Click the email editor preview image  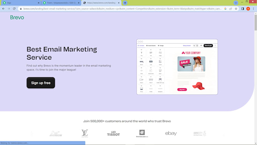(177, 67)
